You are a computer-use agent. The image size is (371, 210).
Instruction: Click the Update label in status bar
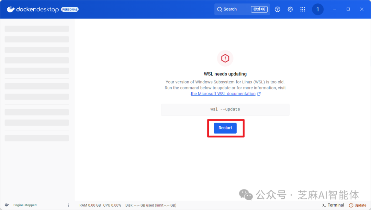click(360, 205)
